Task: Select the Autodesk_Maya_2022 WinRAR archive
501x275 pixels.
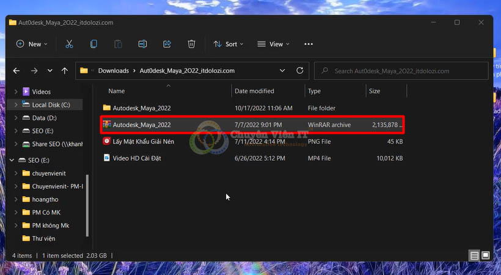Action: [x=142, y=125]
